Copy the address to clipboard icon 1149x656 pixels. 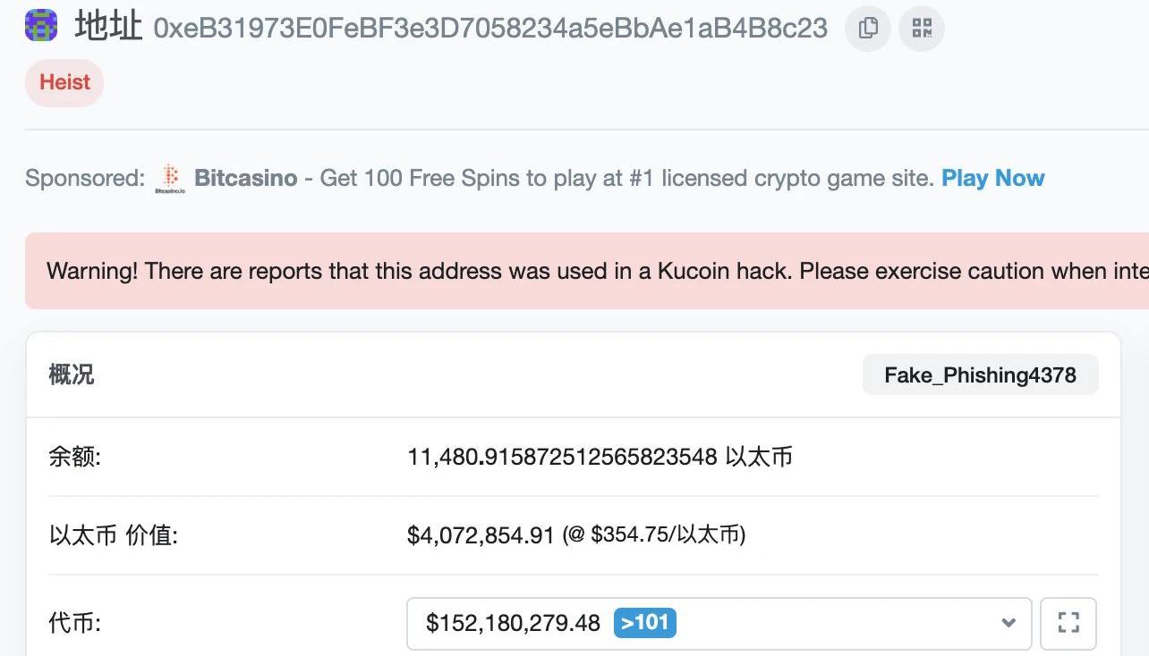point(867,29)
